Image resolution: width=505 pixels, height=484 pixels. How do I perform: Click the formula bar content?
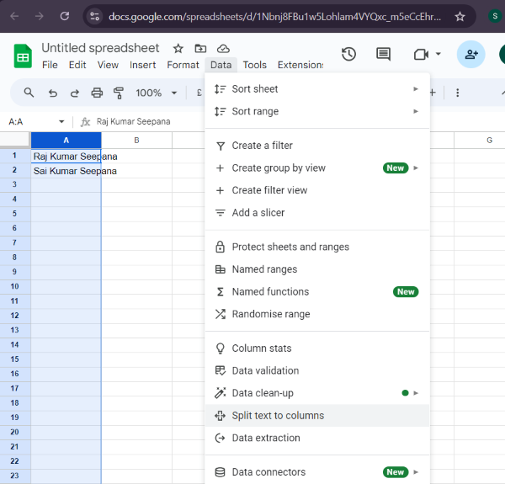(133, 122)
